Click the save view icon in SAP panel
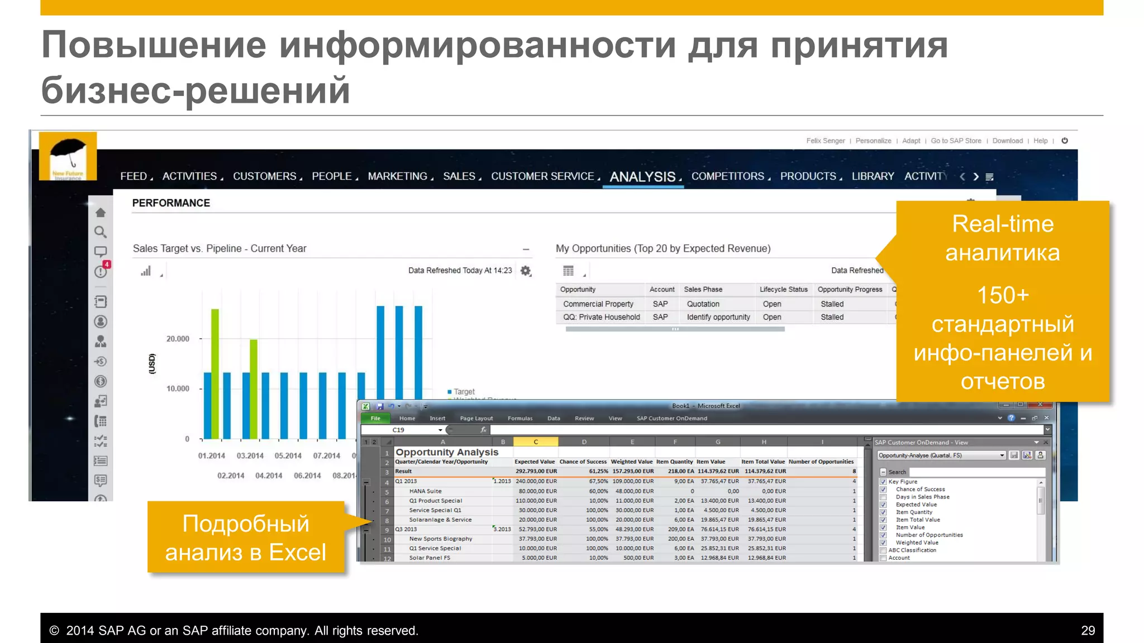Viewport: 1144px width, 643px height. (x=1014, y=455)
